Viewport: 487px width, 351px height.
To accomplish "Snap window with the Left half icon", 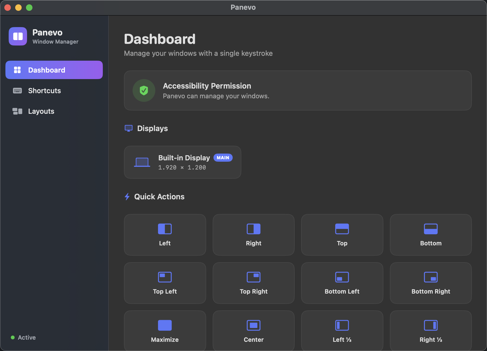I will (165, 229).
